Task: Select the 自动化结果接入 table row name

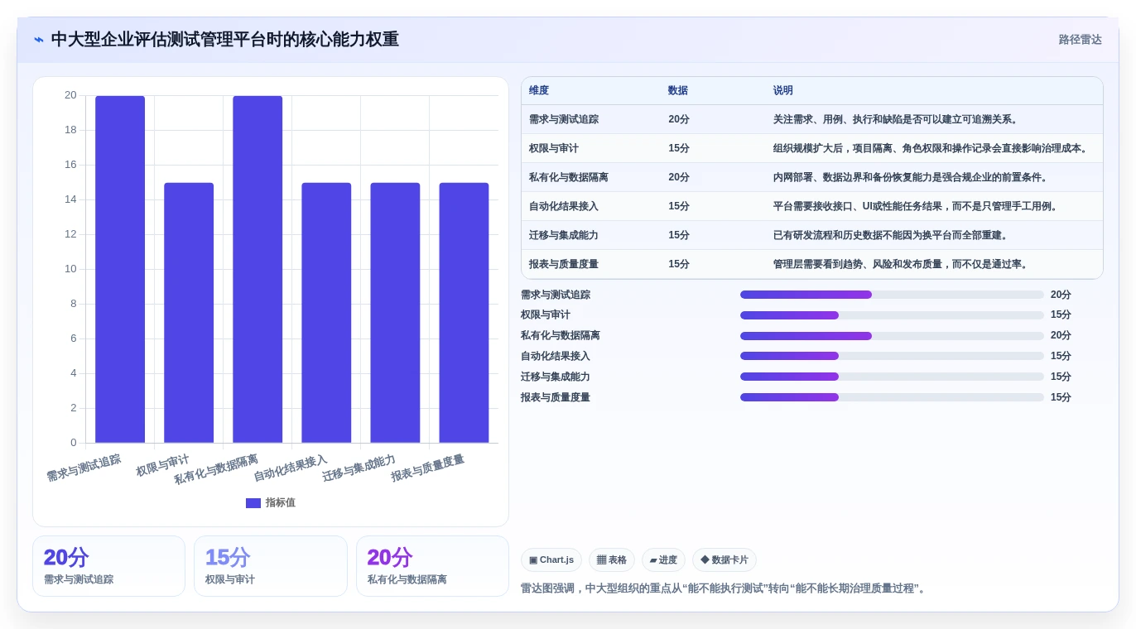Action: coord(564,206)
